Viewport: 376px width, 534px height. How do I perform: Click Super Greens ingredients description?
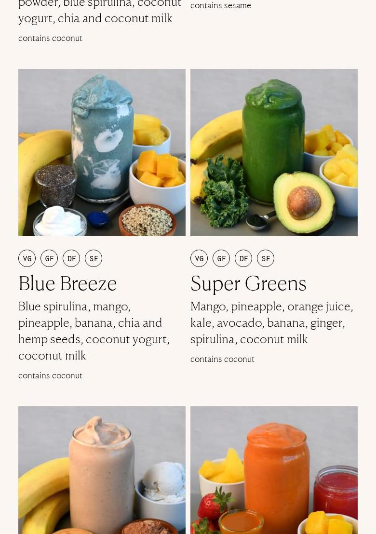272,323
